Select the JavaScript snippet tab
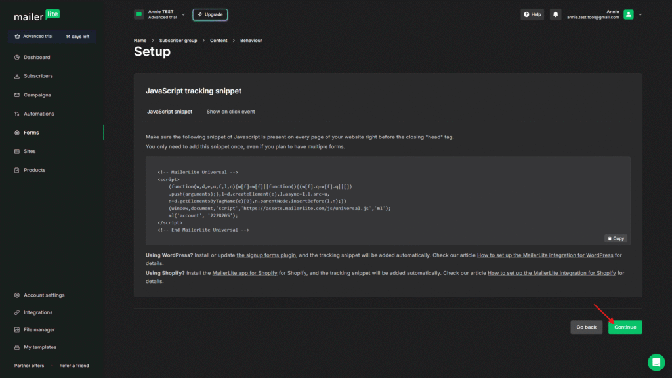Screen dimensions: 672x378 pyautogui.click(x=169, y=112)
